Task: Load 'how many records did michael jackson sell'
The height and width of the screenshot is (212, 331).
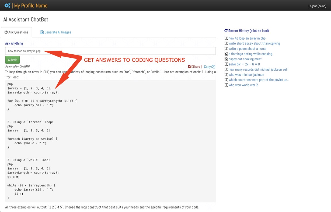Action: pyautogui.click(x=258, y=69)
